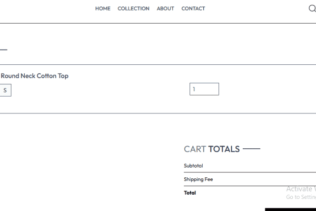This screenshot has width=316, height=211.
Task: Select the bold Total label
Action: tap(190, 193)
